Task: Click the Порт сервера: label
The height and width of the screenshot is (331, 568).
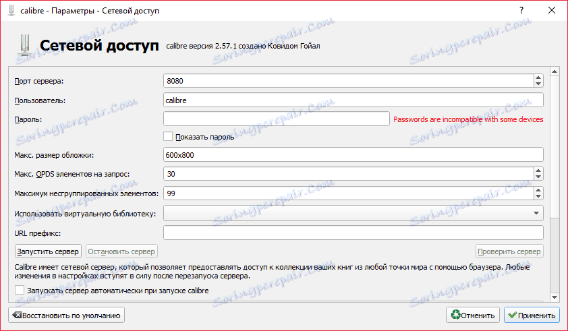Action: (x=38, y=81)
